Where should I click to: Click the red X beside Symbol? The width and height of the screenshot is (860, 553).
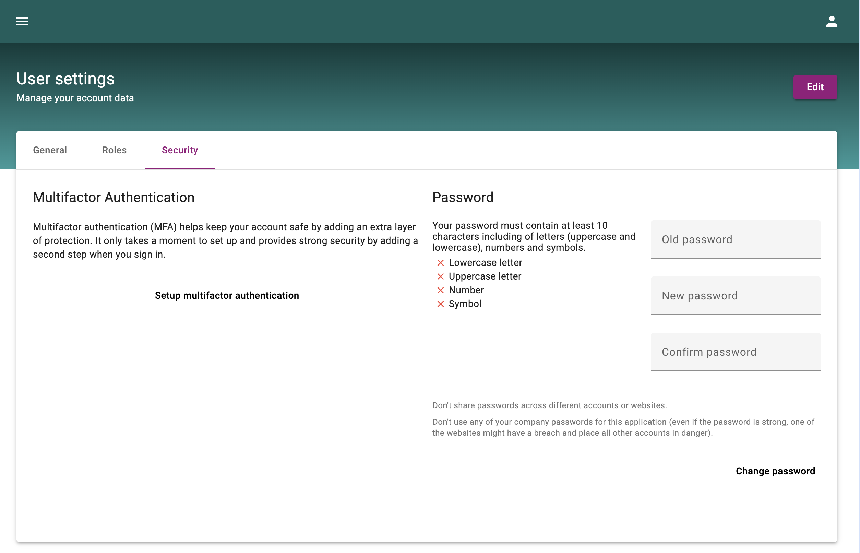tap(440, 304)
